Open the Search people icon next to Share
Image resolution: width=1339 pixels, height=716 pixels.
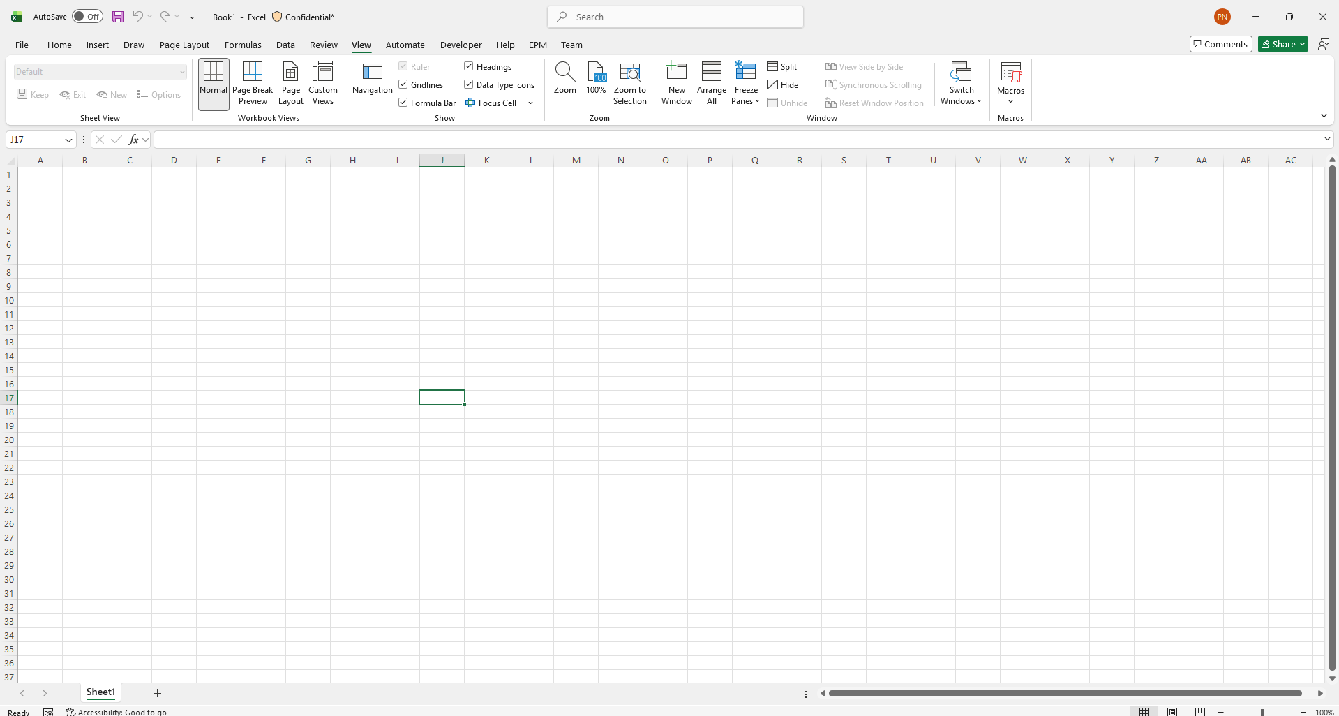1323,44
